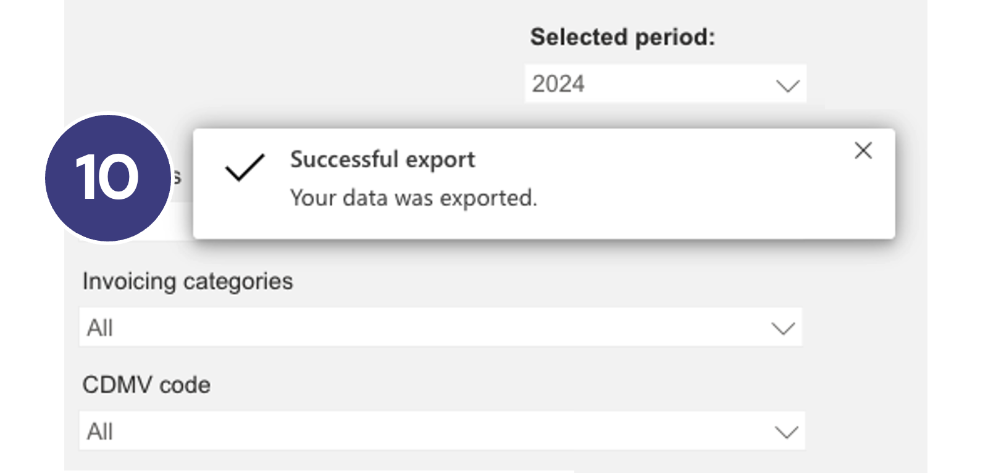Expand the Selected period dropdown arrow
The height and width of the screenshot is (473, 988).
787,85
